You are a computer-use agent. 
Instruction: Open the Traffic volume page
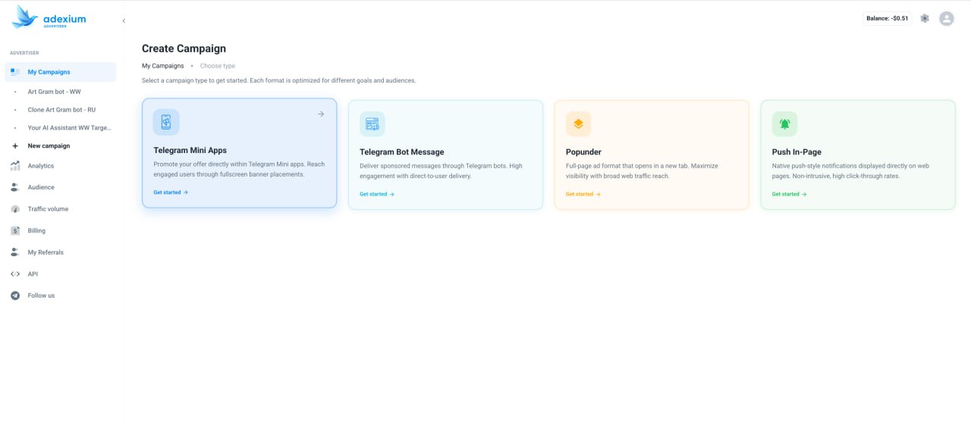coord(48,209)
